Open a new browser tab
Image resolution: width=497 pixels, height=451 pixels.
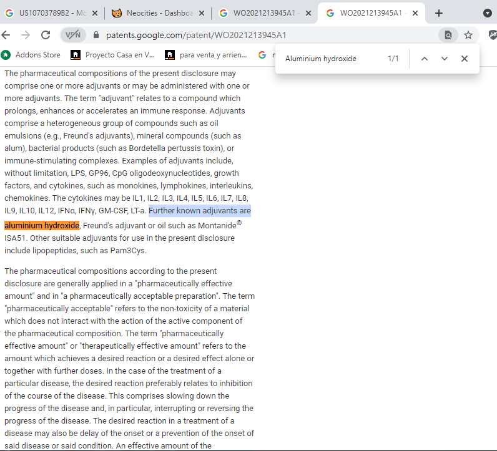439,13
